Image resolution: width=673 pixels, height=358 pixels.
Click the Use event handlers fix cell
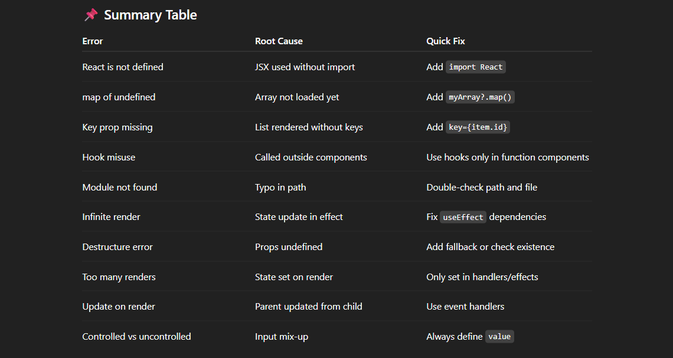[x=465, y=307]
